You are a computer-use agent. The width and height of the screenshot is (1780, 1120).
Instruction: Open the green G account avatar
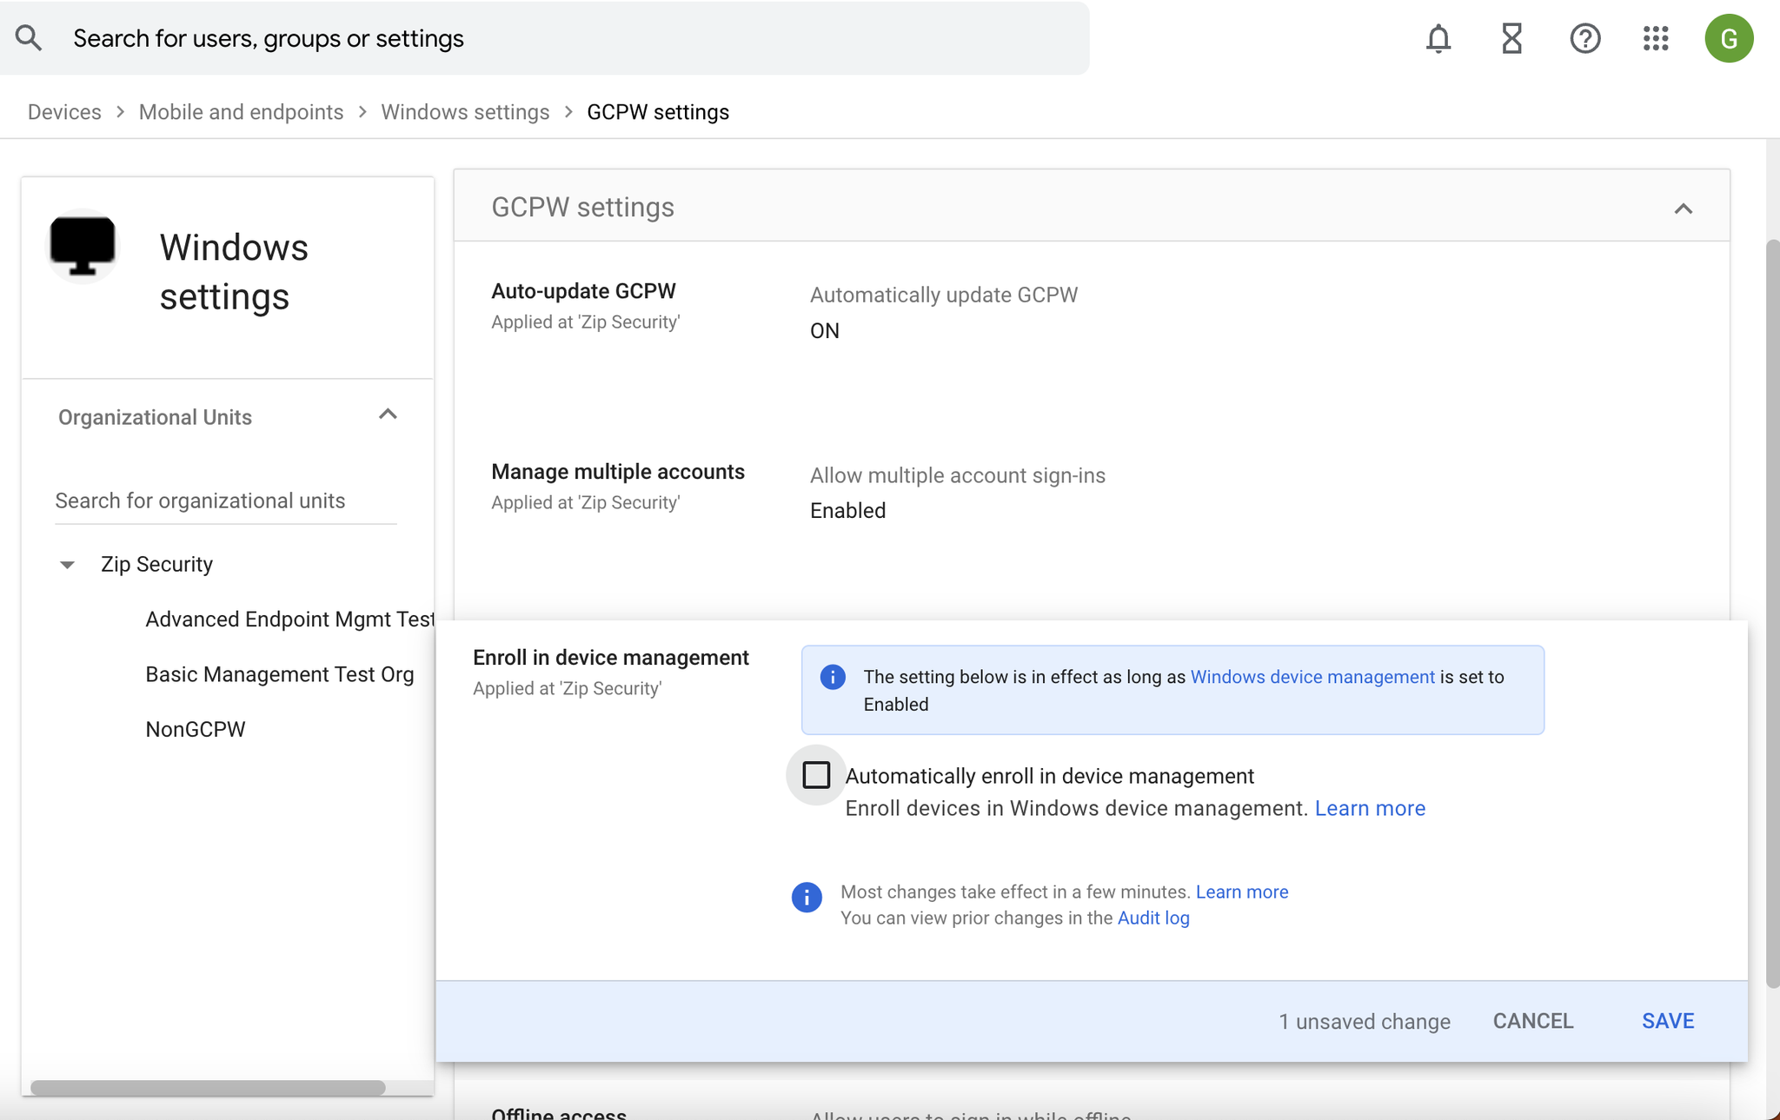(1728, 38)
